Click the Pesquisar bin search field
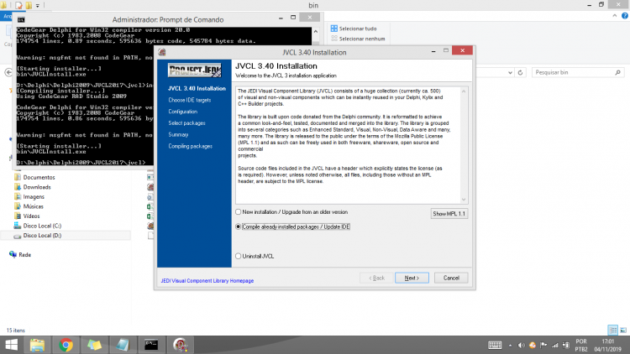The height and width of the screenshot is (354, 630). click(x=578, y=72)
